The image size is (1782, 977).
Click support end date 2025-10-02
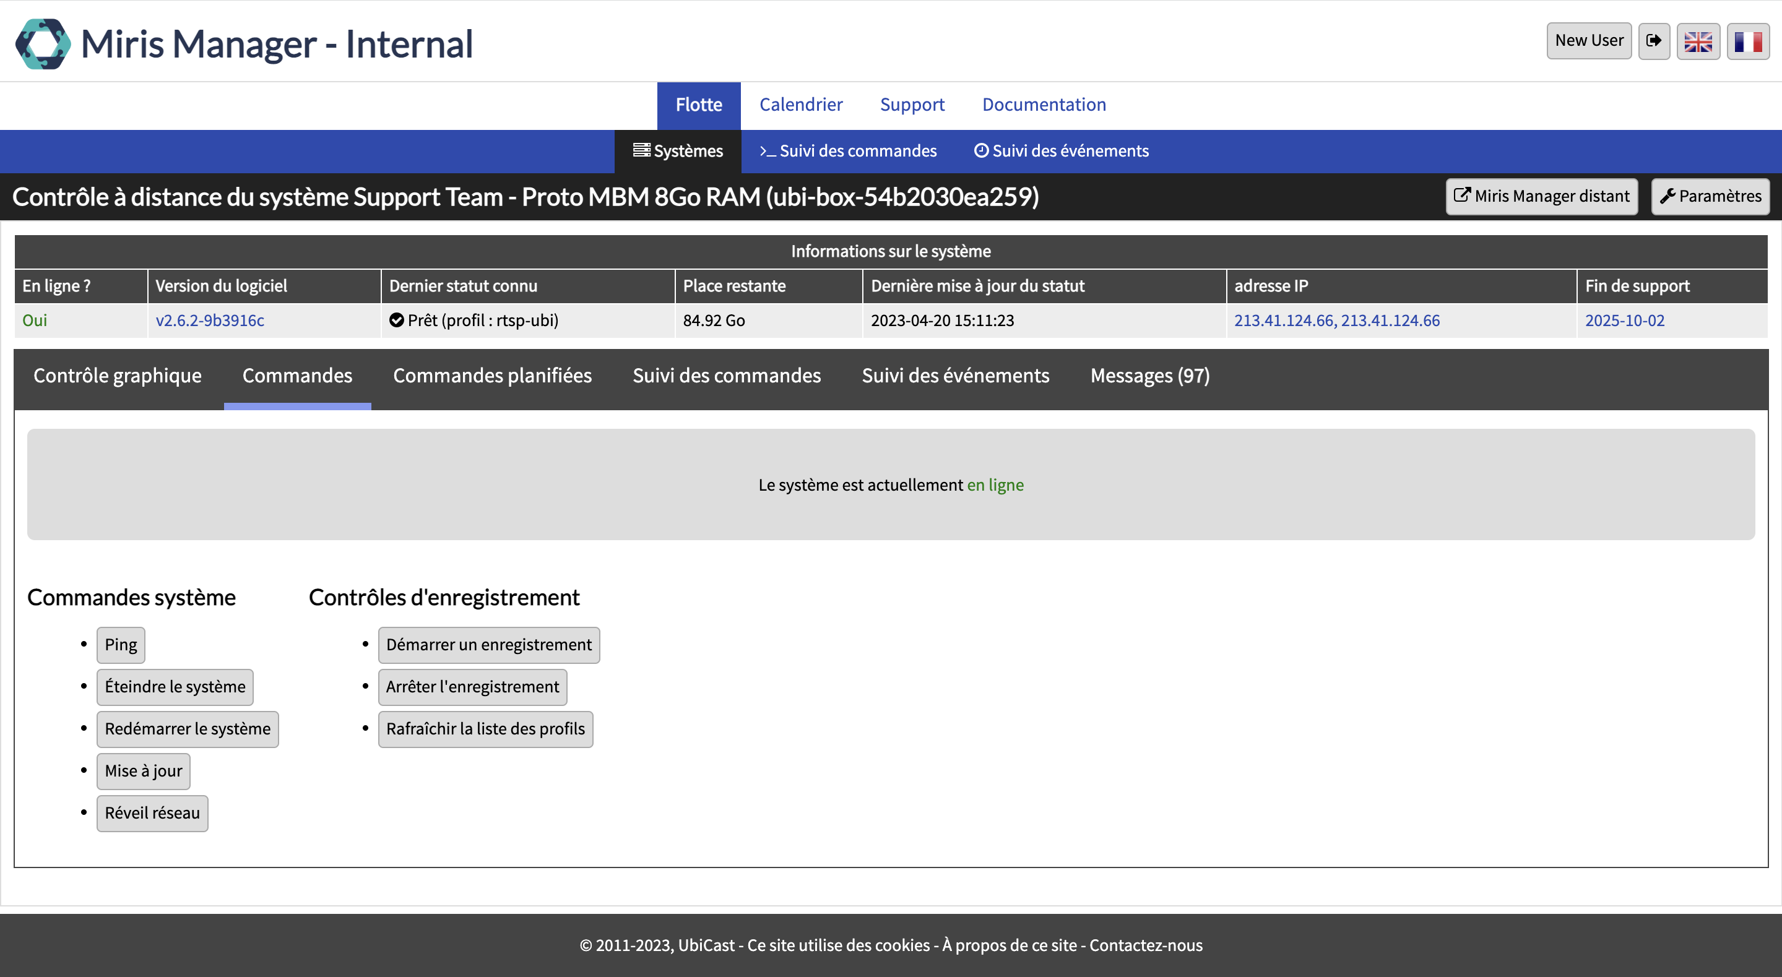(1624, 320)
